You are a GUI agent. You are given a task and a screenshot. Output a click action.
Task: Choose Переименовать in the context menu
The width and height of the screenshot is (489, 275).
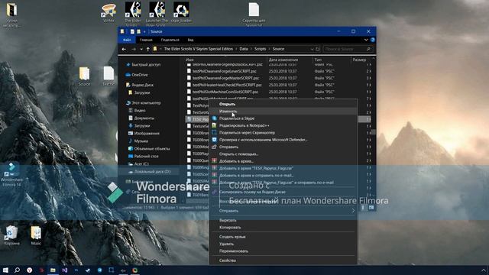234,251
